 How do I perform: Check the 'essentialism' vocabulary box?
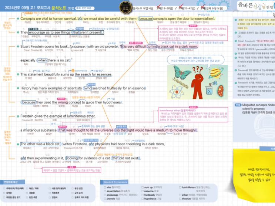pyautogui.click(x=105, y=191)
